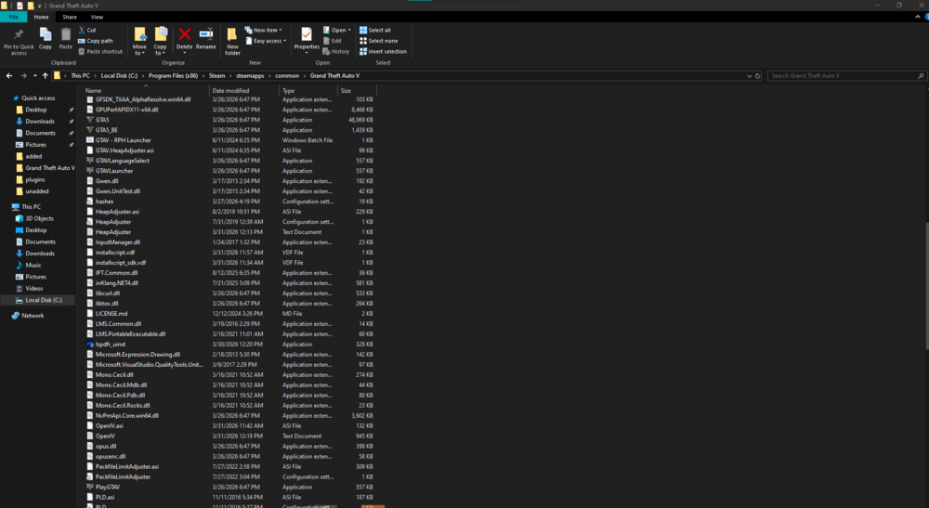This screenshot has height=508, width=929.
Task: Click the Delete red X icon
Action: (184, 35)
